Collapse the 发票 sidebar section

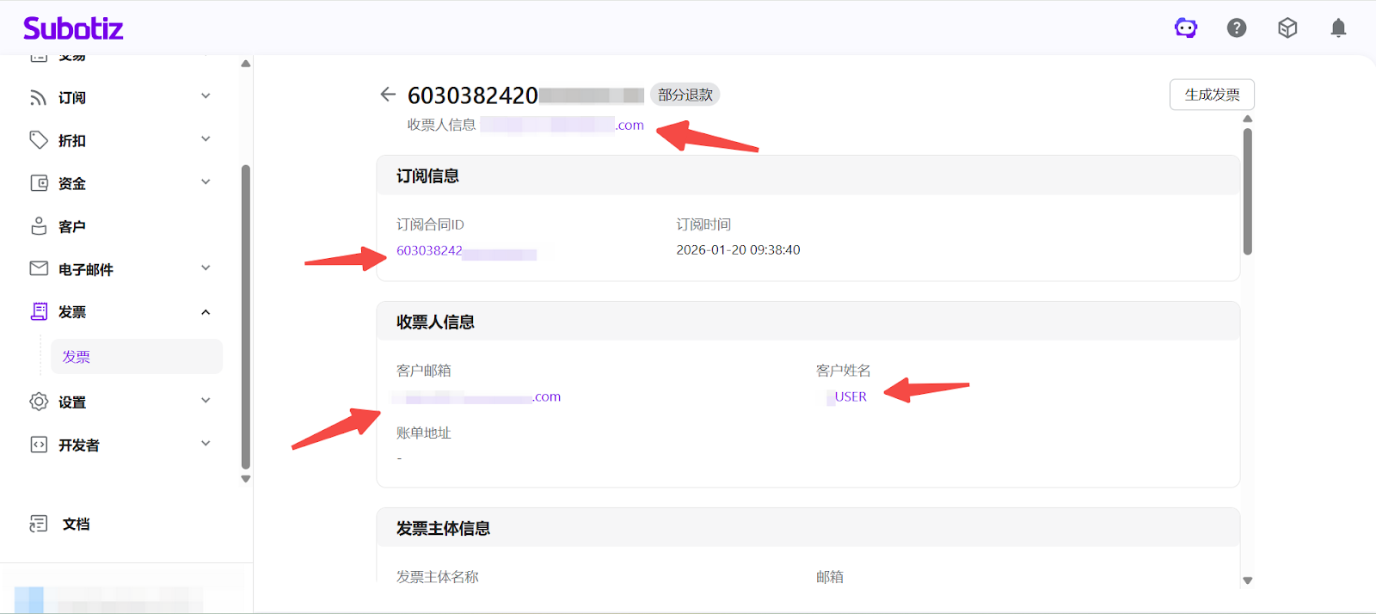pos(206,312)
